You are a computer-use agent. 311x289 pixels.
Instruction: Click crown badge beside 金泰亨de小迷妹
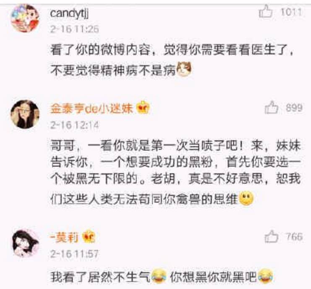[x=143, y=108]
